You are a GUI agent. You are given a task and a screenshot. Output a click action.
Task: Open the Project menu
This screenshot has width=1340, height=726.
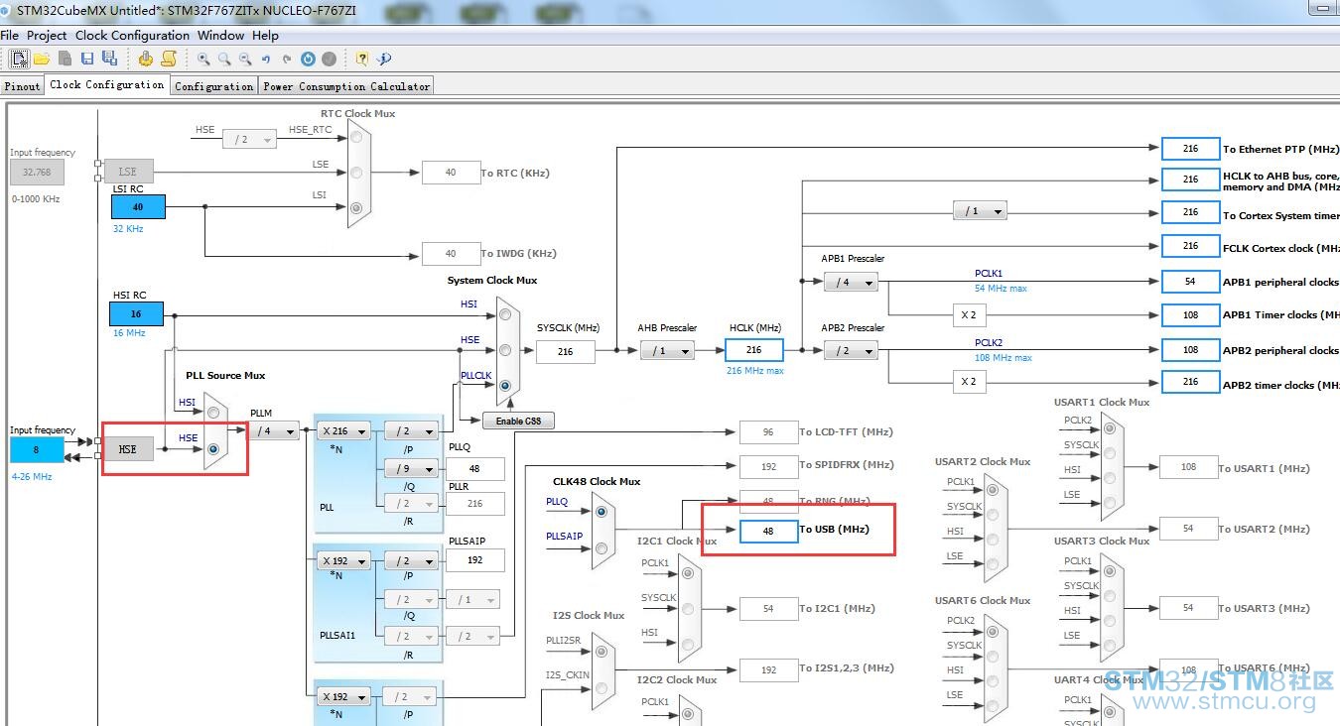tap(47, 35)
